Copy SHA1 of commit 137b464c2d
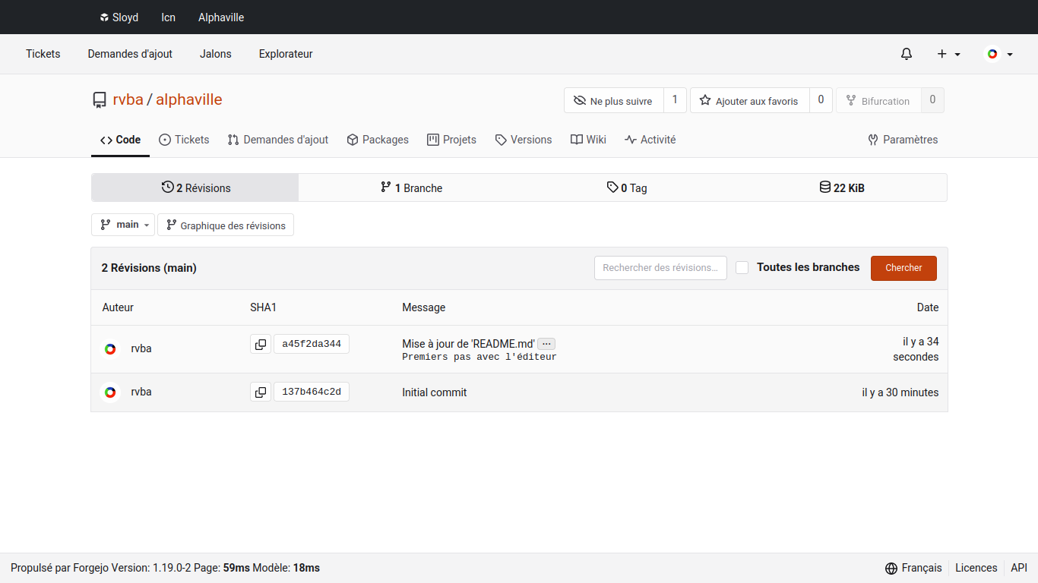The image size is (1038, 583). click(x=261, y=392)
